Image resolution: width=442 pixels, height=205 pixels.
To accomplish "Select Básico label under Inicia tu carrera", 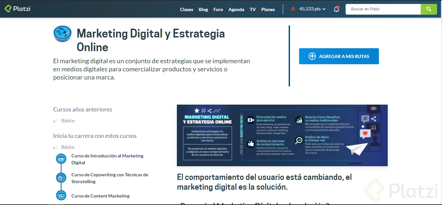I will point(68,147).
